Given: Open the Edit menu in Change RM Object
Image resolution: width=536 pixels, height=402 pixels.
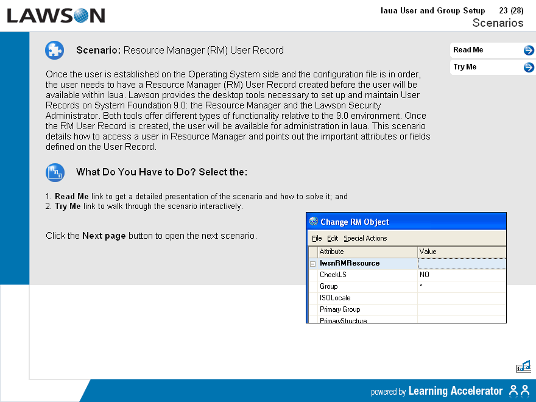Looking at the screenshot, I should coord(333,238).
